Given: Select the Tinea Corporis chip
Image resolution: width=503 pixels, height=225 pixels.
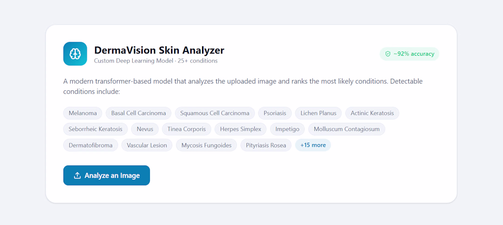Looking at the screenshot, I should point(187,129).
